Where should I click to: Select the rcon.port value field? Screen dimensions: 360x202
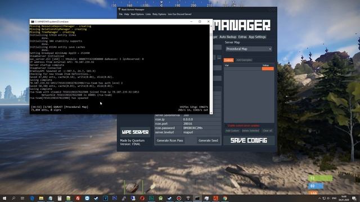pyautogui.click(x=201, y=123)
